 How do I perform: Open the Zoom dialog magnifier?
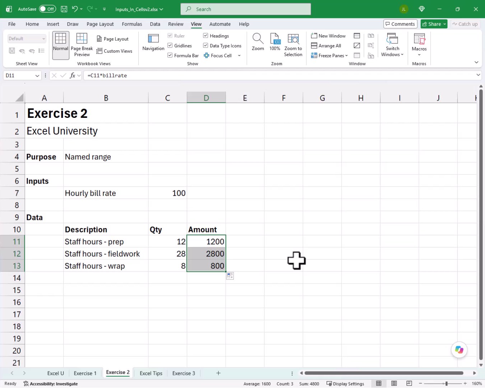(x=258, y=42)
